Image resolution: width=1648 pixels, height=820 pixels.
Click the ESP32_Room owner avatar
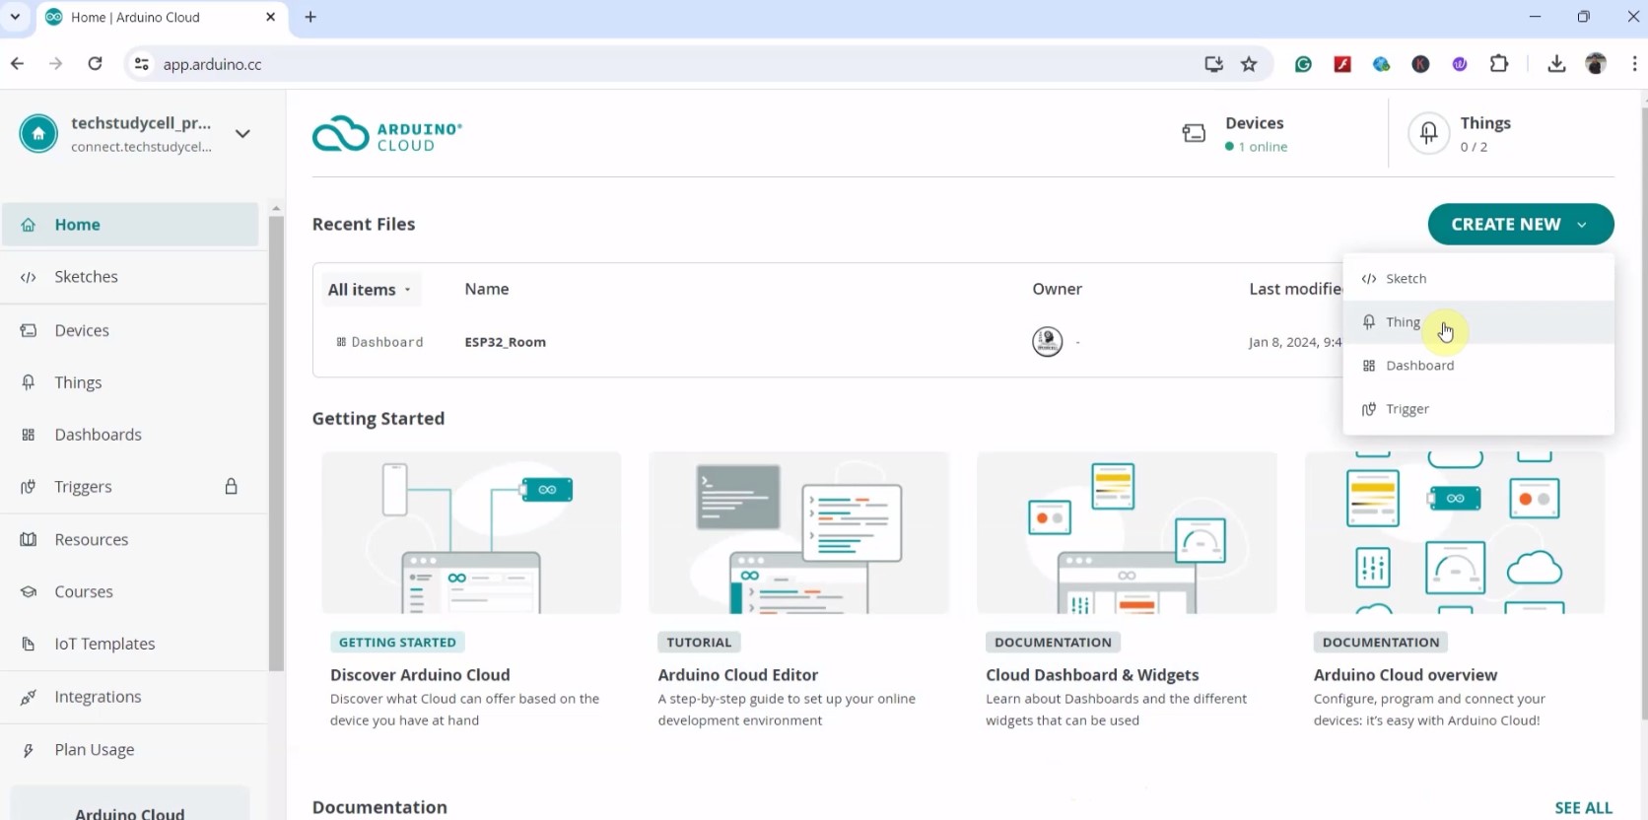pos(1047,342)
